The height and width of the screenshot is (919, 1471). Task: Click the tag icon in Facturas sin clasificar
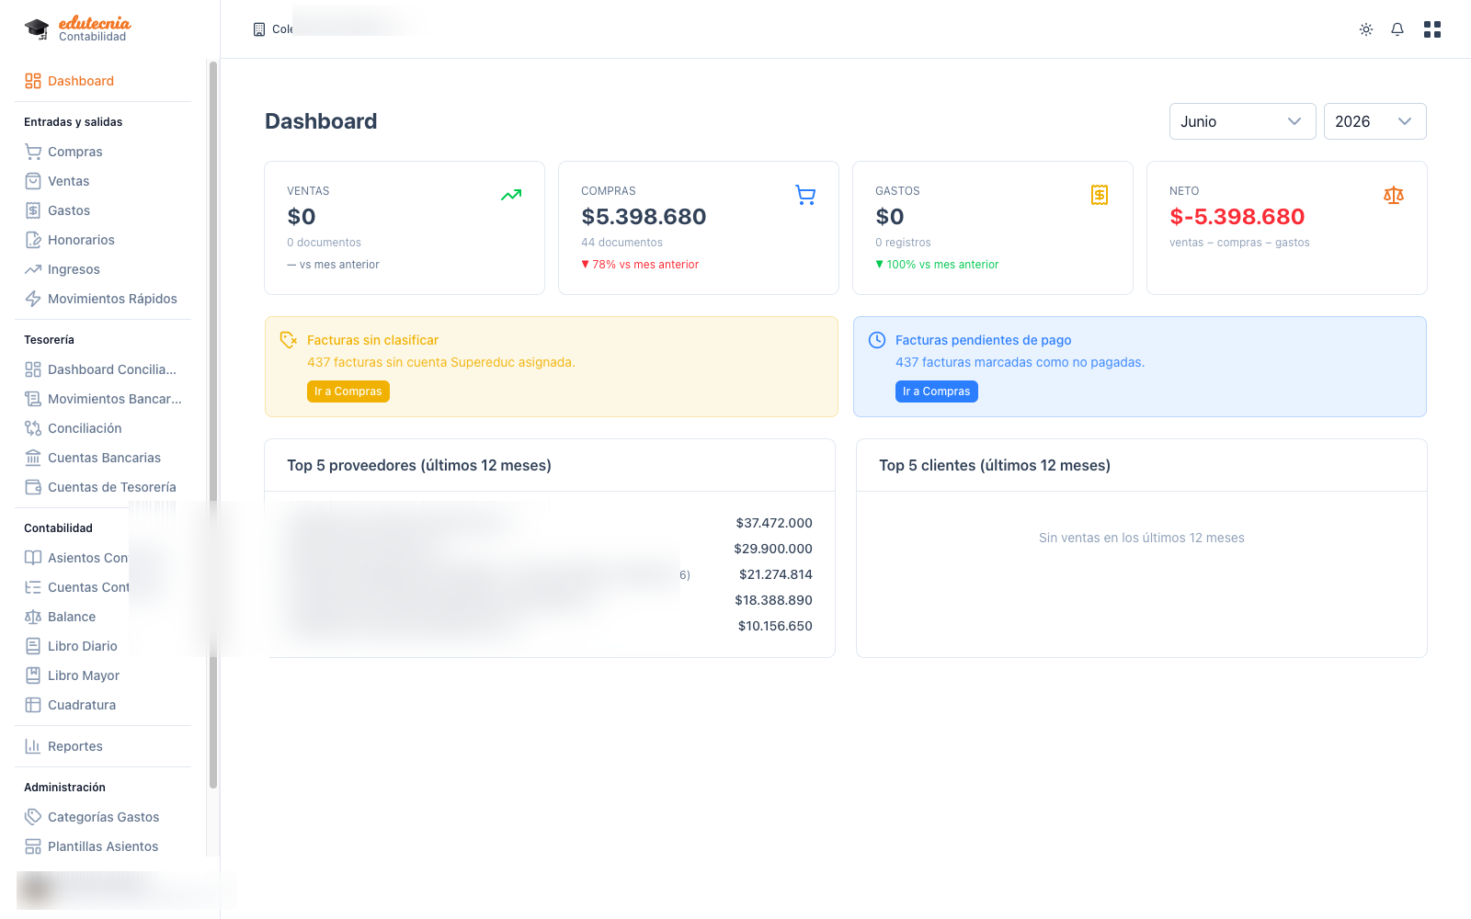289,340
